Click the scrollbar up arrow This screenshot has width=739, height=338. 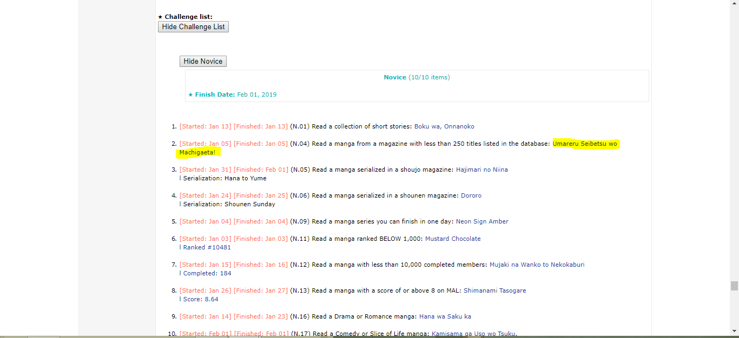734,4
